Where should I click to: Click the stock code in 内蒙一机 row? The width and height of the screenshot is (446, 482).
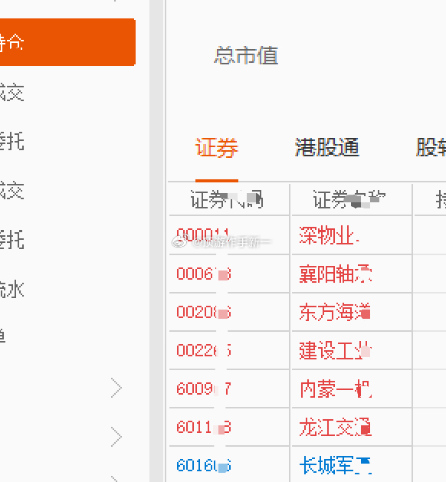point(204,389)
